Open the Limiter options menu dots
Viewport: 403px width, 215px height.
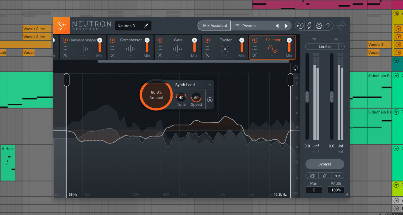point(341,46)
